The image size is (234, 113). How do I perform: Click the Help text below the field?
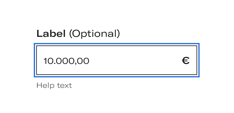(54, 86)
